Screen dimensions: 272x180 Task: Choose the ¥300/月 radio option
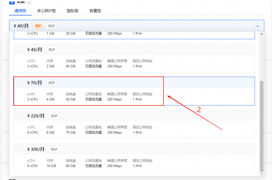click(x=21, y=149)
